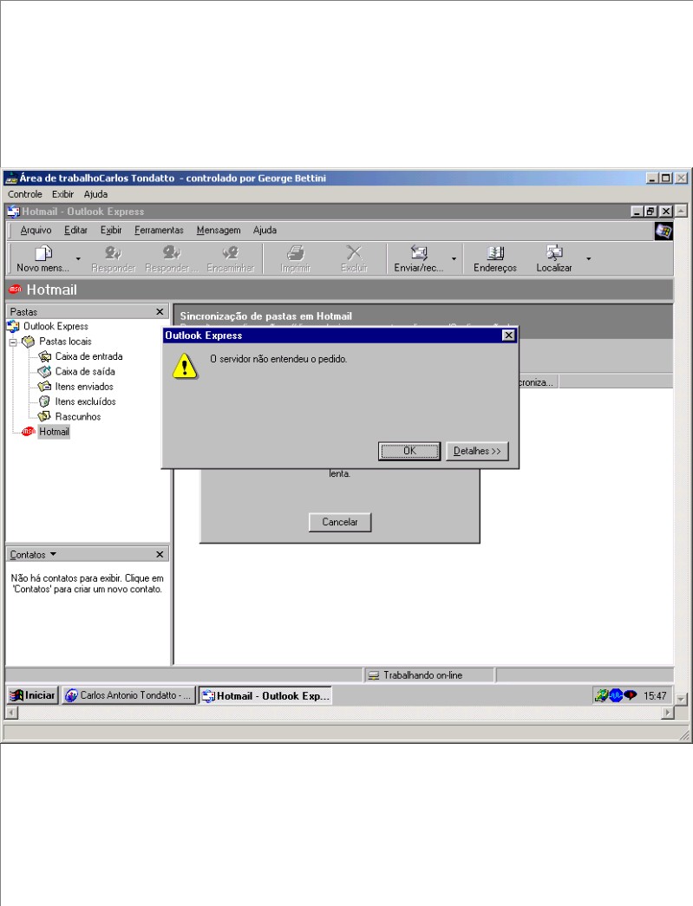Confirm the error dialog with OK
Viewport: 693px width, 906px height.
[x=409, y=451]
